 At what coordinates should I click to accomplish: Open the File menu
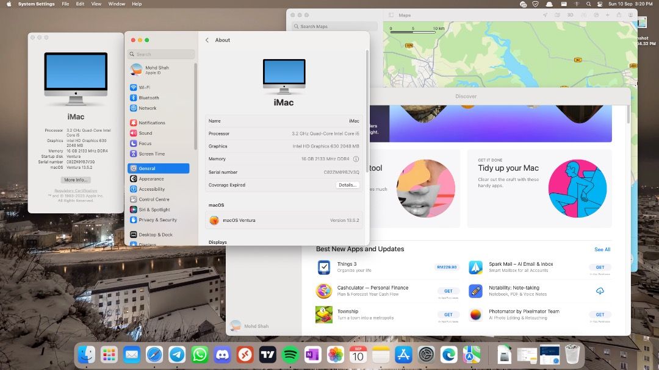(x=65, y=4)
